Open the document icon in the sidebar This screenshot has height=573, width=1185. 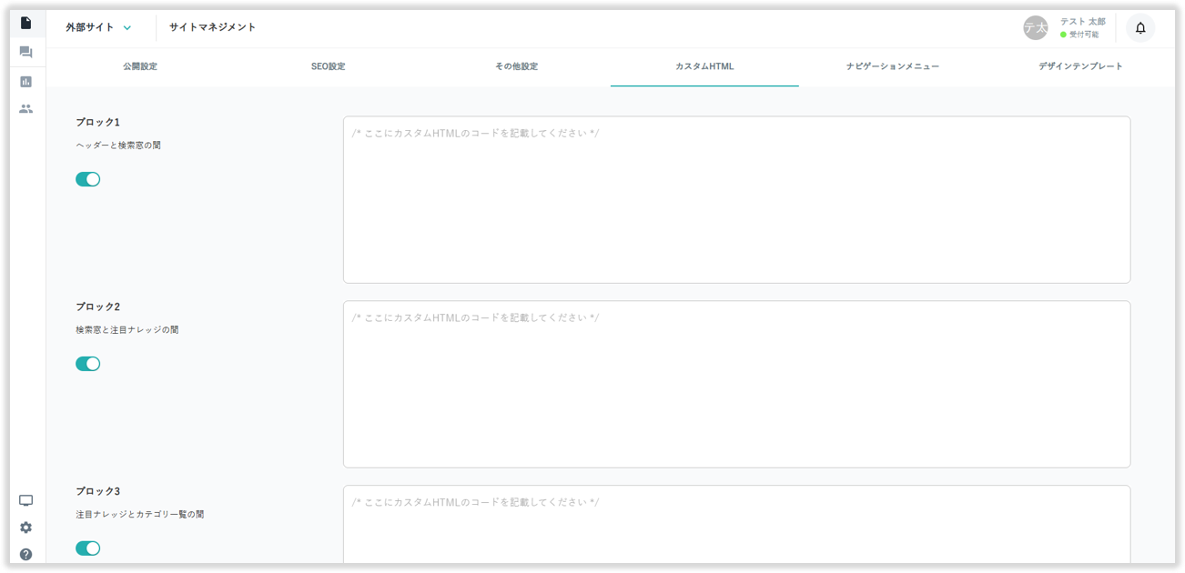coord(25,23)
